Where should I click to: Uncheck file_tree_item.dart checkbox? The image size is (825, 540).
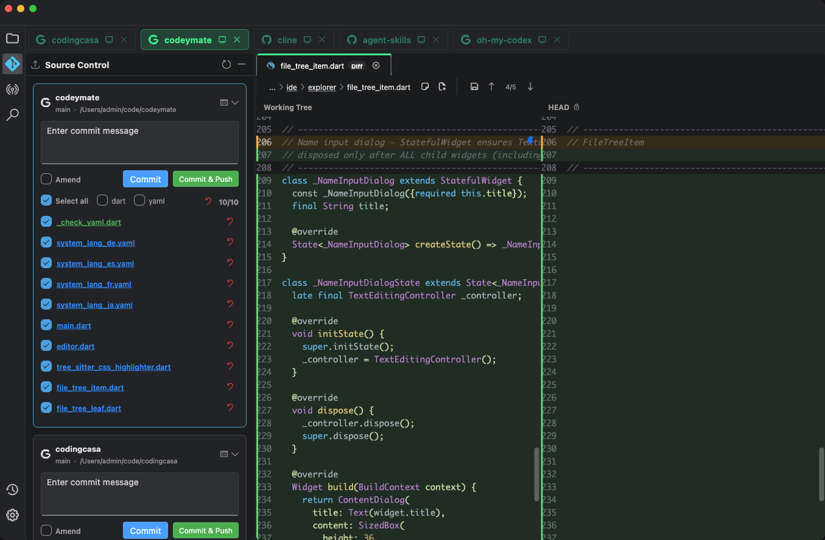pyautogui.click(x=46, y=387)
